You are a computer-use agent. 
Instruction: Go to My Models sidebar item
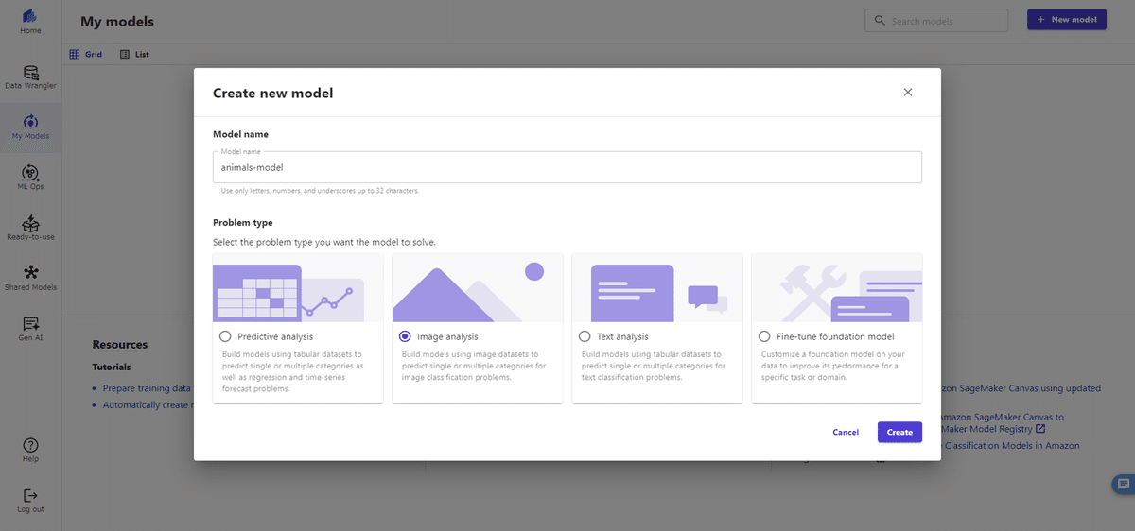pos(30,128)
